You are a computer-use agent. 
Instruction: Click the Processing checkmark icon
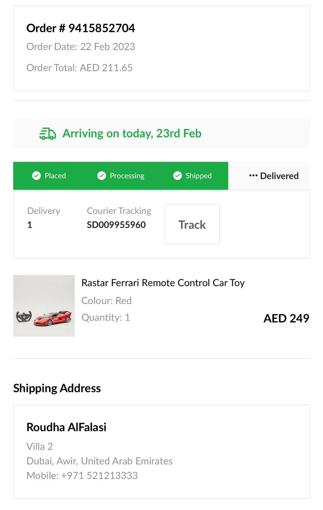click(x=102, y=176)
